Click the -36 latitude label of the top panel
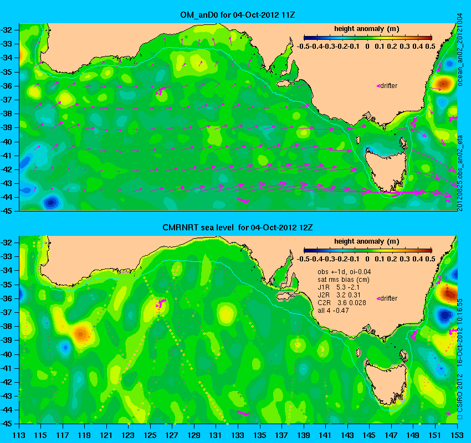The image size is (471, 443). [x=6, y=86]
